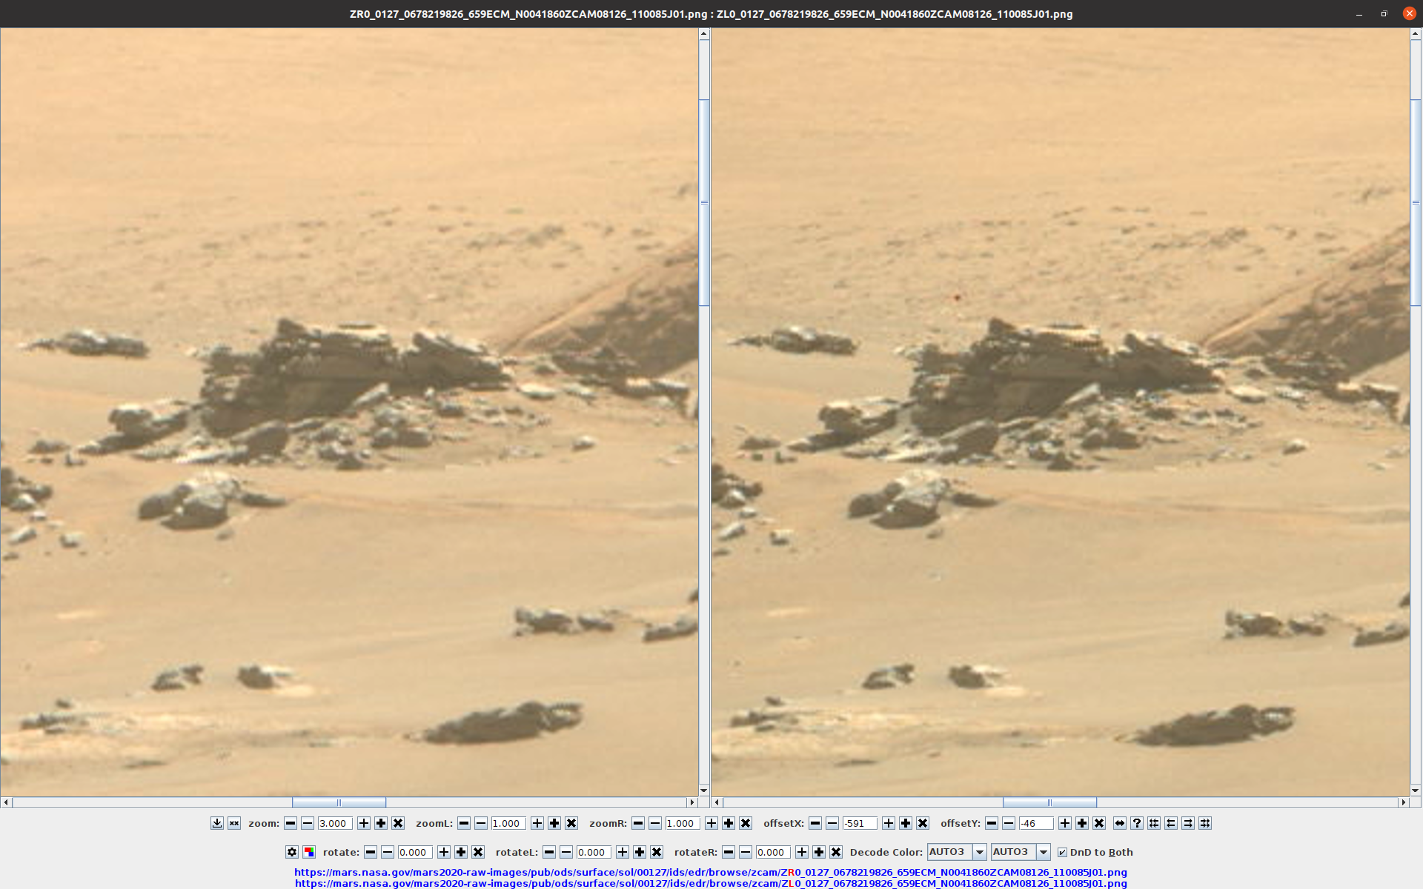Increase zoomL with the thin plus button
This screenshot has height=889, width=1423.
point(537,823)
